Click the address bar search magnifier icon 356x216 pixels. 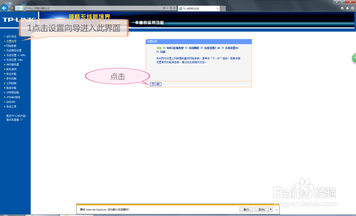point(164,8)
